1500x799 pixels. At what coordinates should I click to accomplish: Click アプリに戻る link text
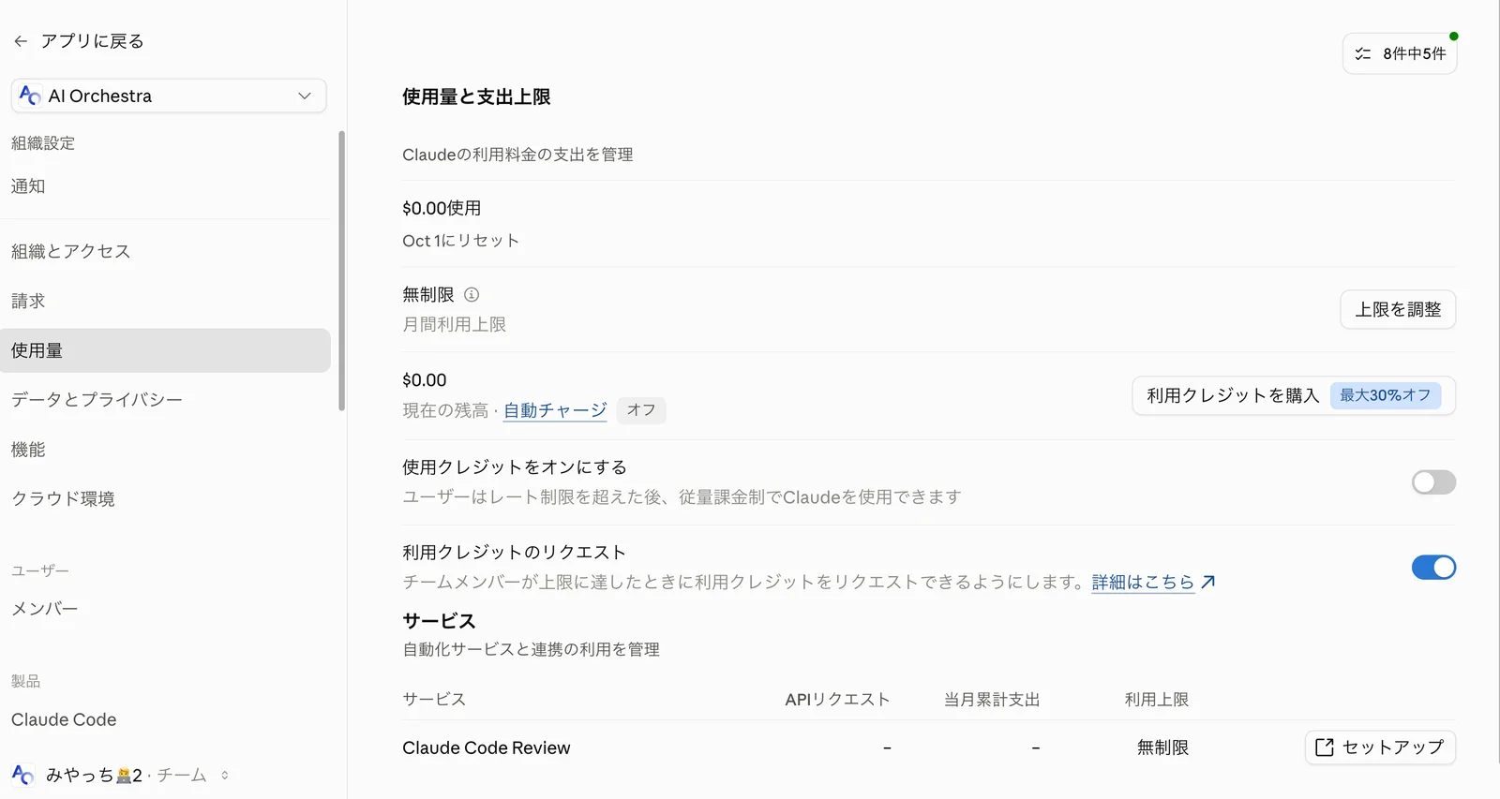coord(93,41)
